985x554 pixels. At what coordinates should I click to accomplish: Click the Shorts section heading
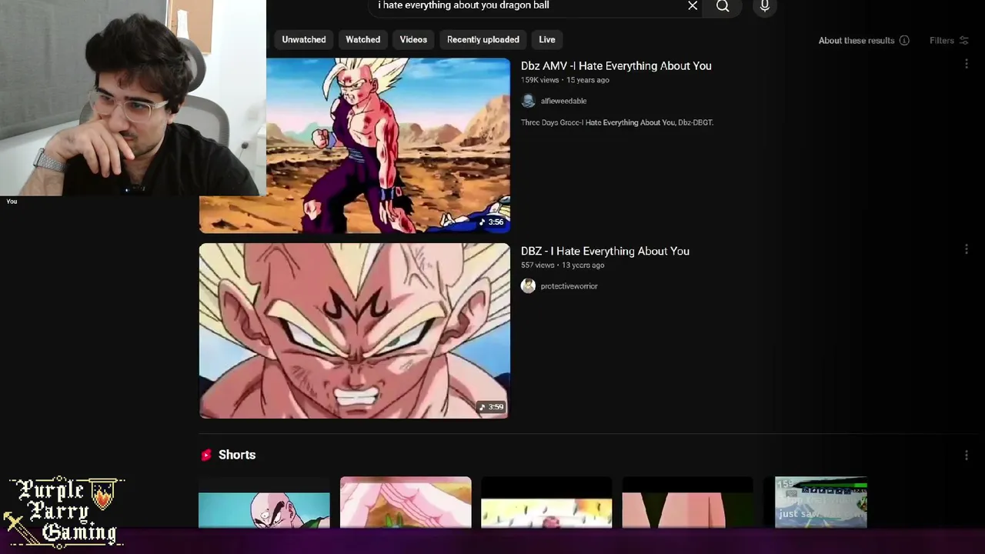coord(237,456)
